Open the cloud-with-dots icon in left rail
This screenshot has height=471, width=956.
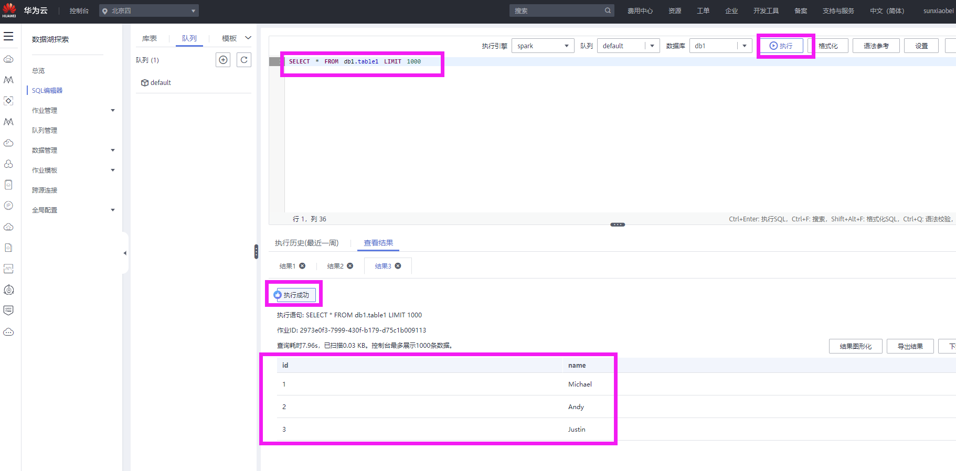pos(8,332)
